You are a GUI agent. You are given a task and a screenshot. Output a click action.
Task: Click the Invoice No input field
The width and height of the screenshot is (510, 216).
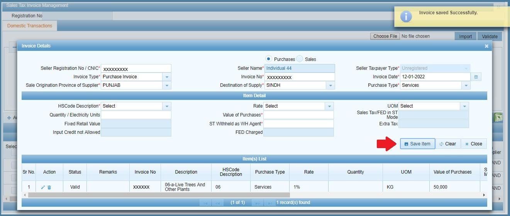299,77
